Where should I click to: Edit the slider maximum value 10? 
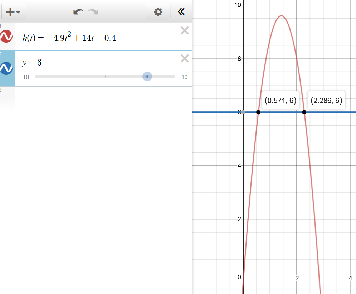tap(184, 77)
